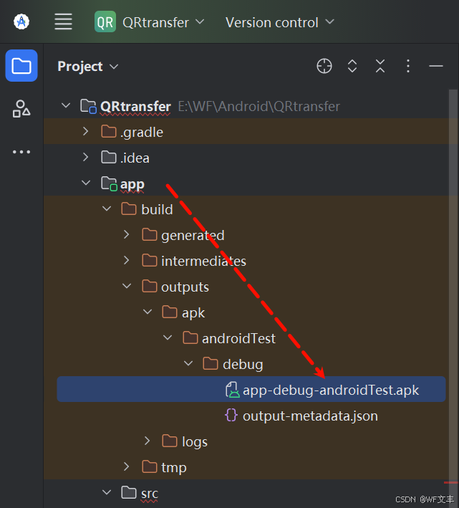Expand the generated folder
Viewport: 459px width, 508px height.
pyautogui.click(x=127, y=235)
